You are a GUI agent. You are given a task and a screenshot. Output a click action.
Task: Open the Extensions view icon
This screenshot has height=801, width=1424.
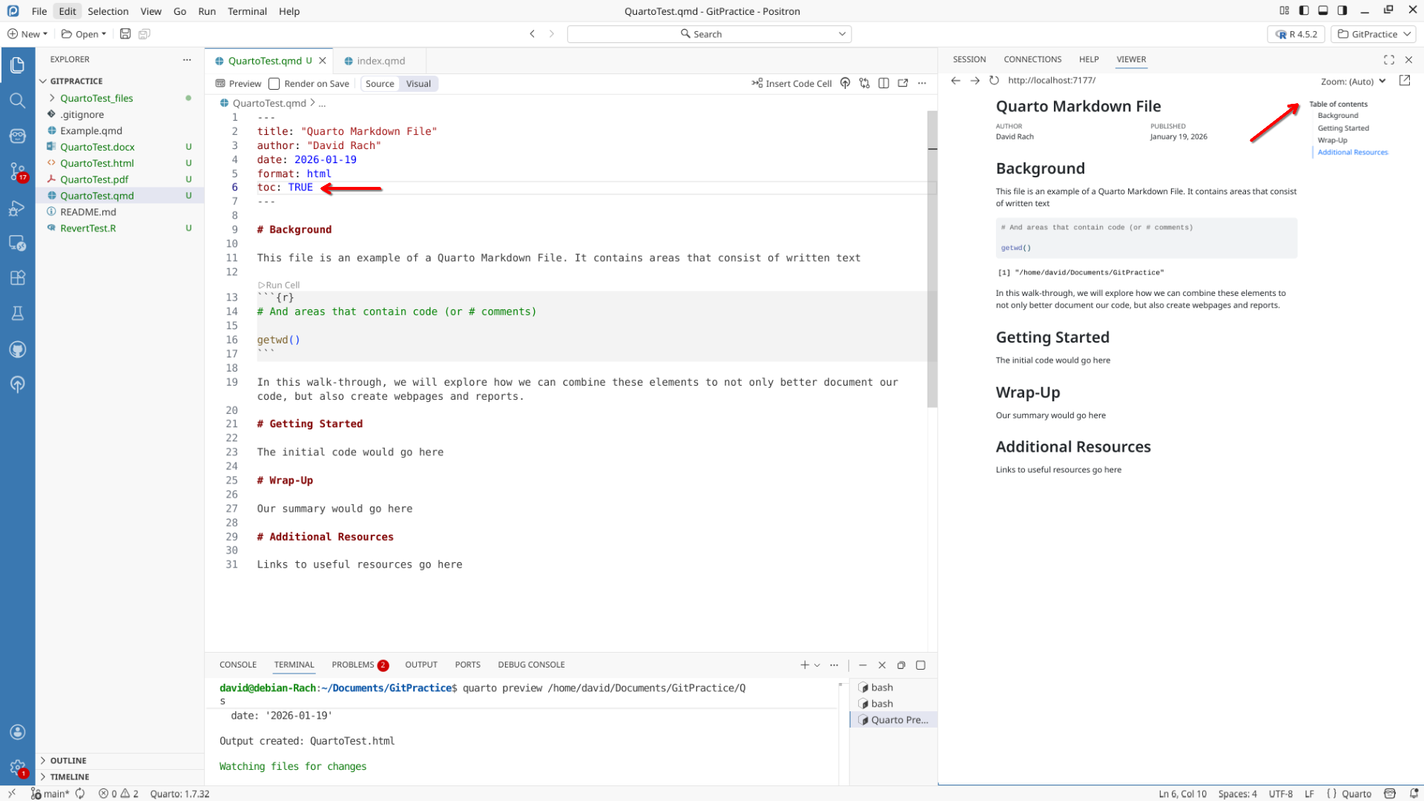click(x=18, y=278)
